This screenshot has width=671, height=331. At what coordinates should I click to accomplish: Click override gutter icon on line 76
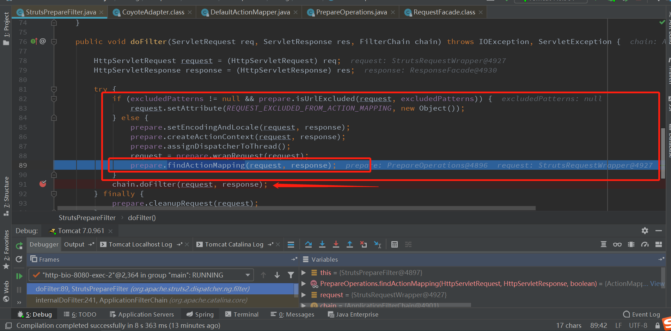[x=34, y=41]
